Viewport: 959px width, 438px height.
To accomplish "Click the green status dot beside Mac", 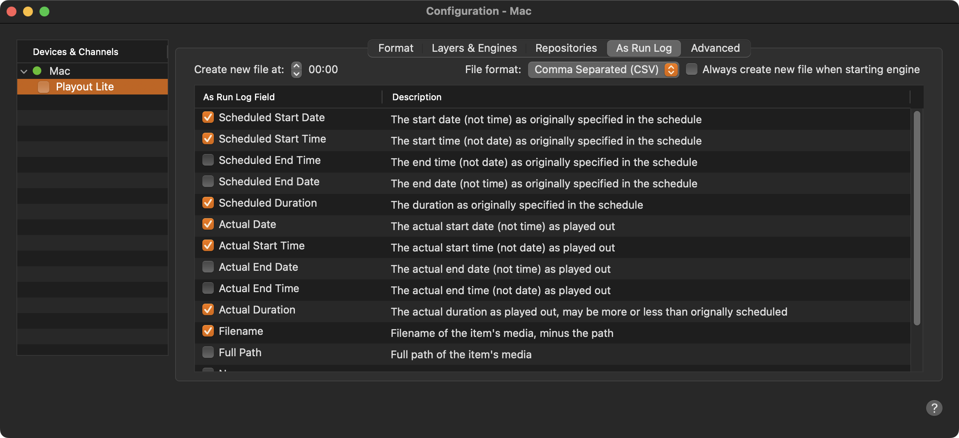I will [x=37, y=71].
